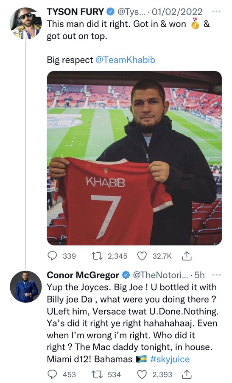Screen dimensions: 232x383
Task: Open the 01/02/2022 tweet timestamp
Action: pos(177,12)
